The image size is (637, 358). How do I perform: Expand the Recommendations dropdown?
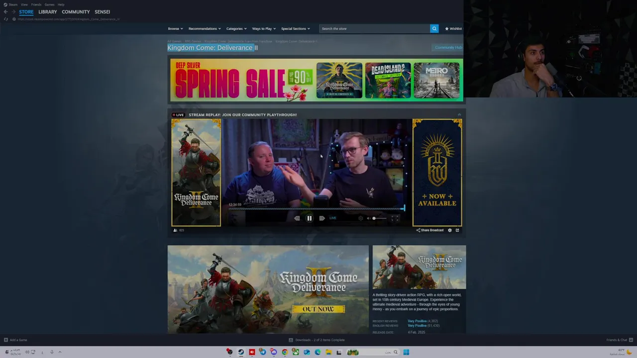tap(205, 28)
